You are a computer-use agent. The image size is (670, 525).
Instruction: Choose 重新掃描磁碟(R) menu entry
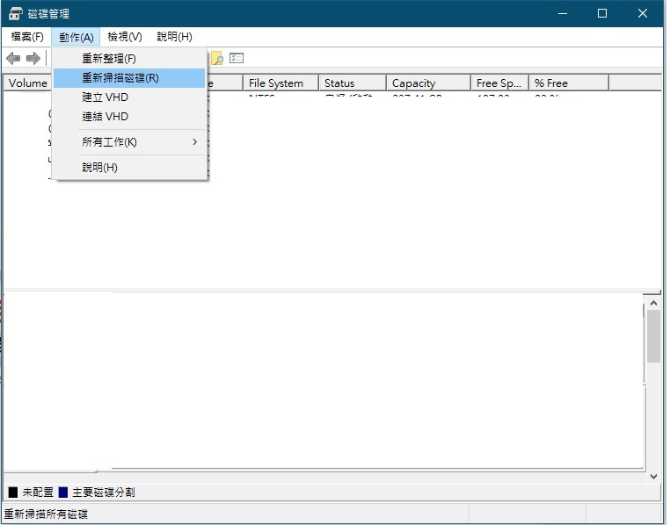[x=129, y=78]
